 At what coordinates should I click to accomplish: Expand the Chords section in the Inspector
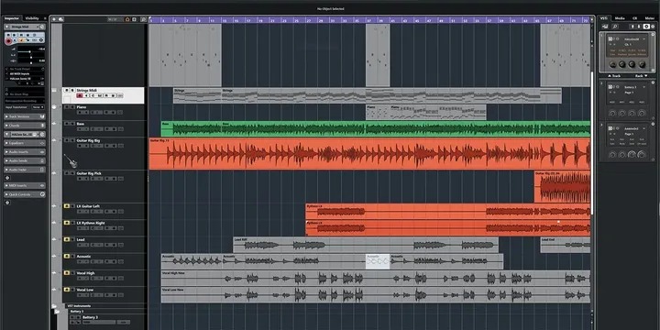point(25,126)
